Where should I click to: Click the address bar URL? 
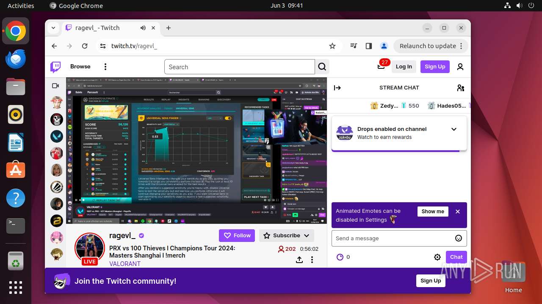coord(134,46)
